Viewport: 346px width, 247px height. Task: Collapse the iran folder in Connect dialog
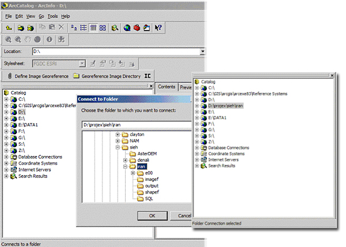pyautogui.click(x=125, y=166)
